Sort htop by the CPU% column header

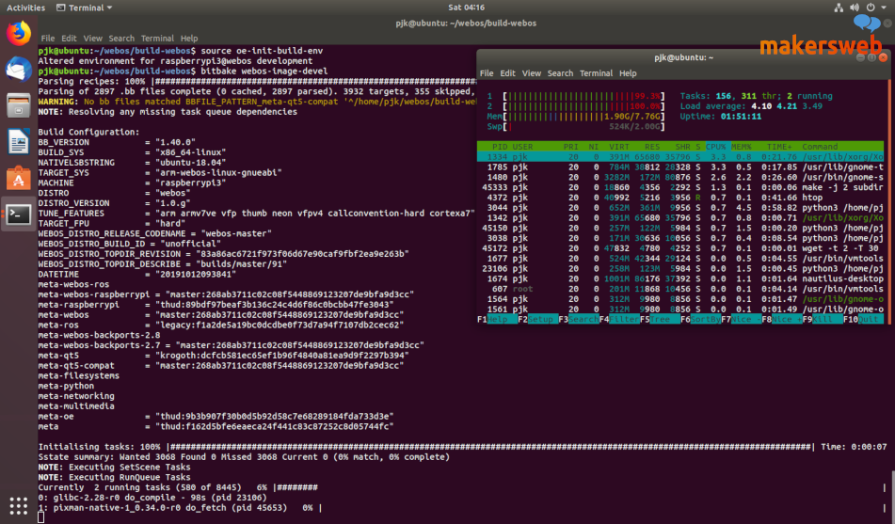click(717, 147)
